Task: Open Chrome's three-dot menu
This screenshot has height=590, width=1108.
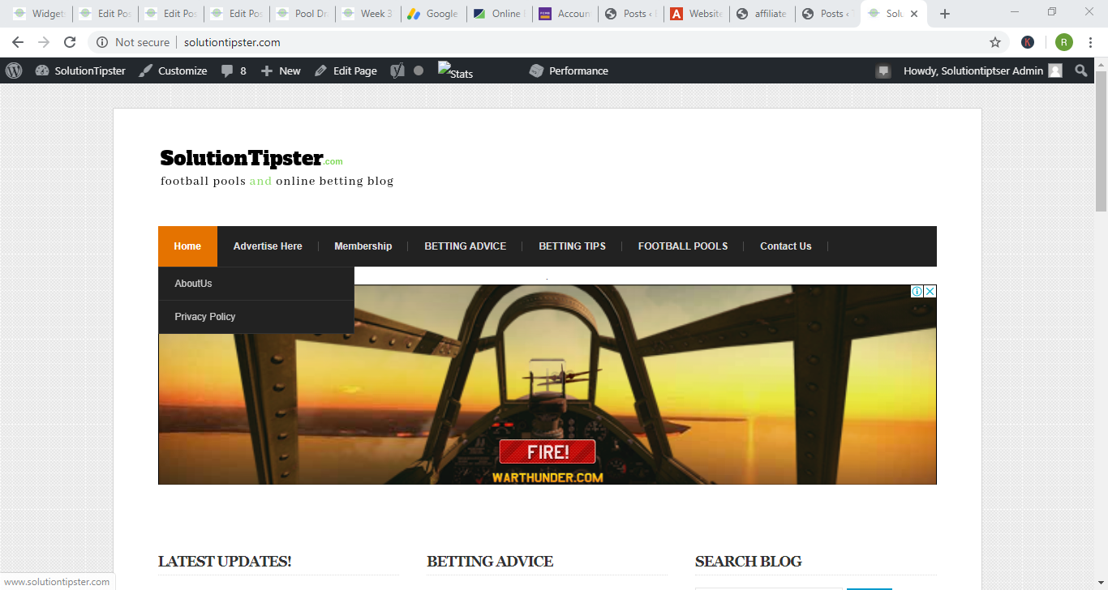Action: pos(1091,42)
